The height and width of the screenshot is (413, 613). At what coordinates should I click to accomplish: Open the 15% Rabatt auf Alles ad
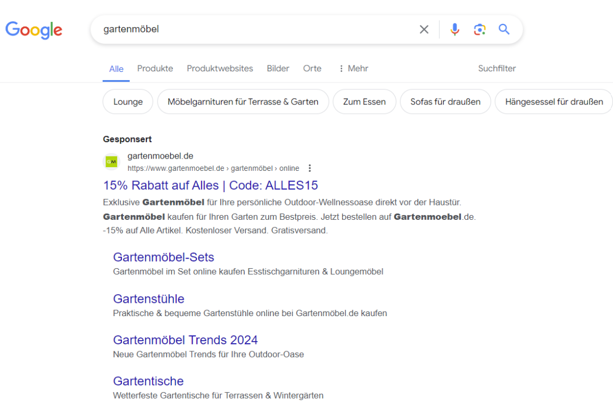[x=210, y=185]
